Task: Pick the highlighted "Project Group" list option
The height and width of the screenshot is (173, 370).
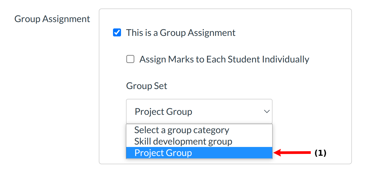Action: point(163,153)
